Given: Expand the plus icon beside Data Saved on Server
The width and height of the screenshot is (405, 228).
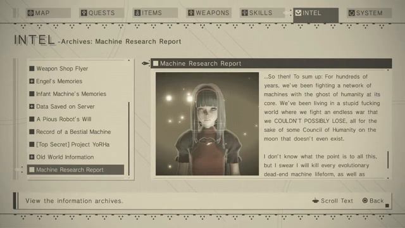Looking at the screenshot, I should pos(32,106).
